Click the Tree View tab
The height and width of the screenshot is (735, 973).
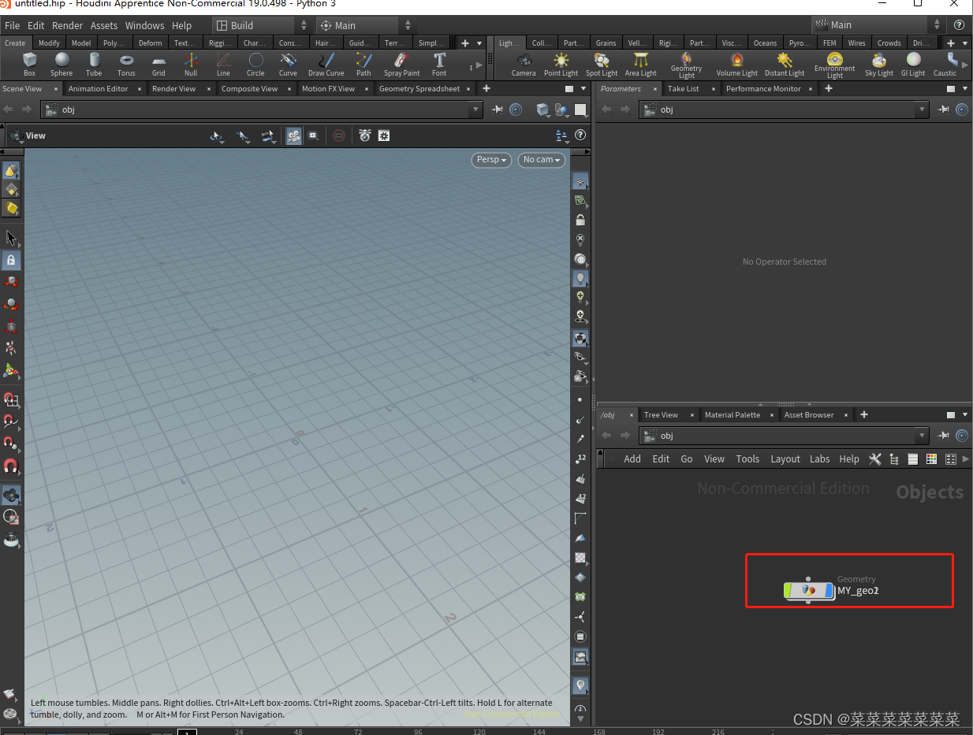pos(661,415)
